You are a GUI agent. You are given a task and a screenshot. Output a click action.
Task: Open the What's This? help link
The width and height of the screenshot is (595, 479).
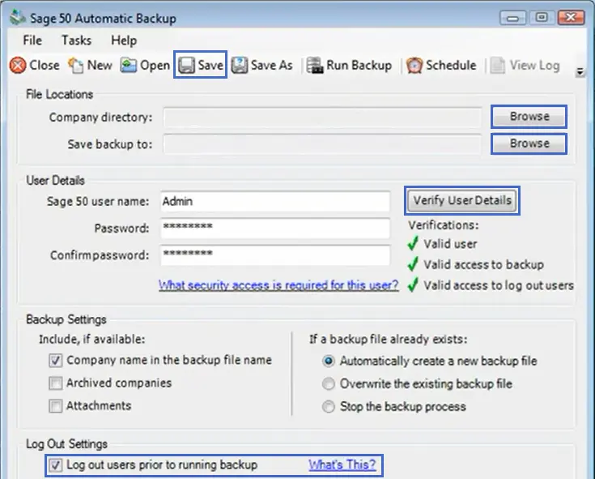[x=342, y=464]
